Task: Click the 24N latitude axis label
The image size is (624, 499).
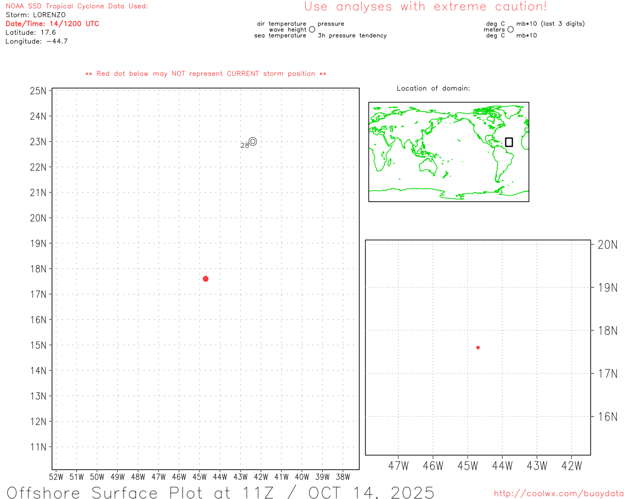Action: [x=39, y=116]
